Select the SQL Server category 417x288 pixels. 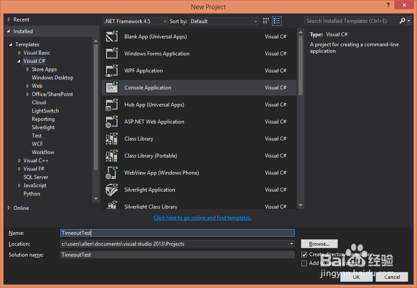36,177
